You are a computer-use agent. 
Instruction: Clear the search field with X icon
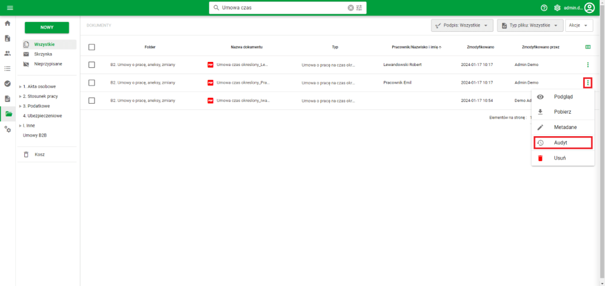(350, 8)
